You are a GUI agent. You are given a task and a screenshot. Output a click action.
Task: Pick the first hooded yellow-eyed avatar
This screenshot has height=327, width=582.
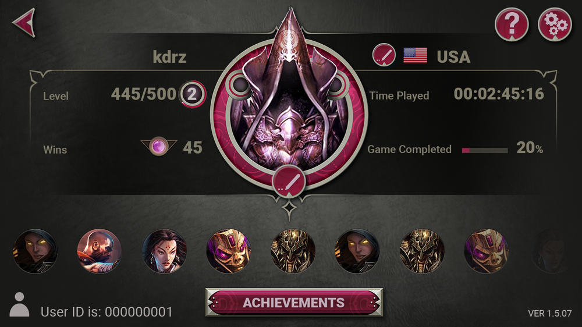(35, 251)
